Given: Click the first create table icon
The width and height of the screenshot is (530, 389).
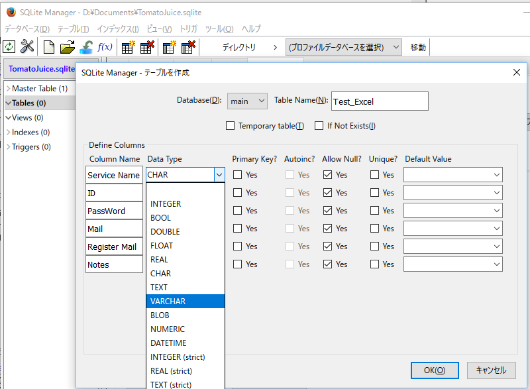Looking at the screenshot, I should coord(129,47).
